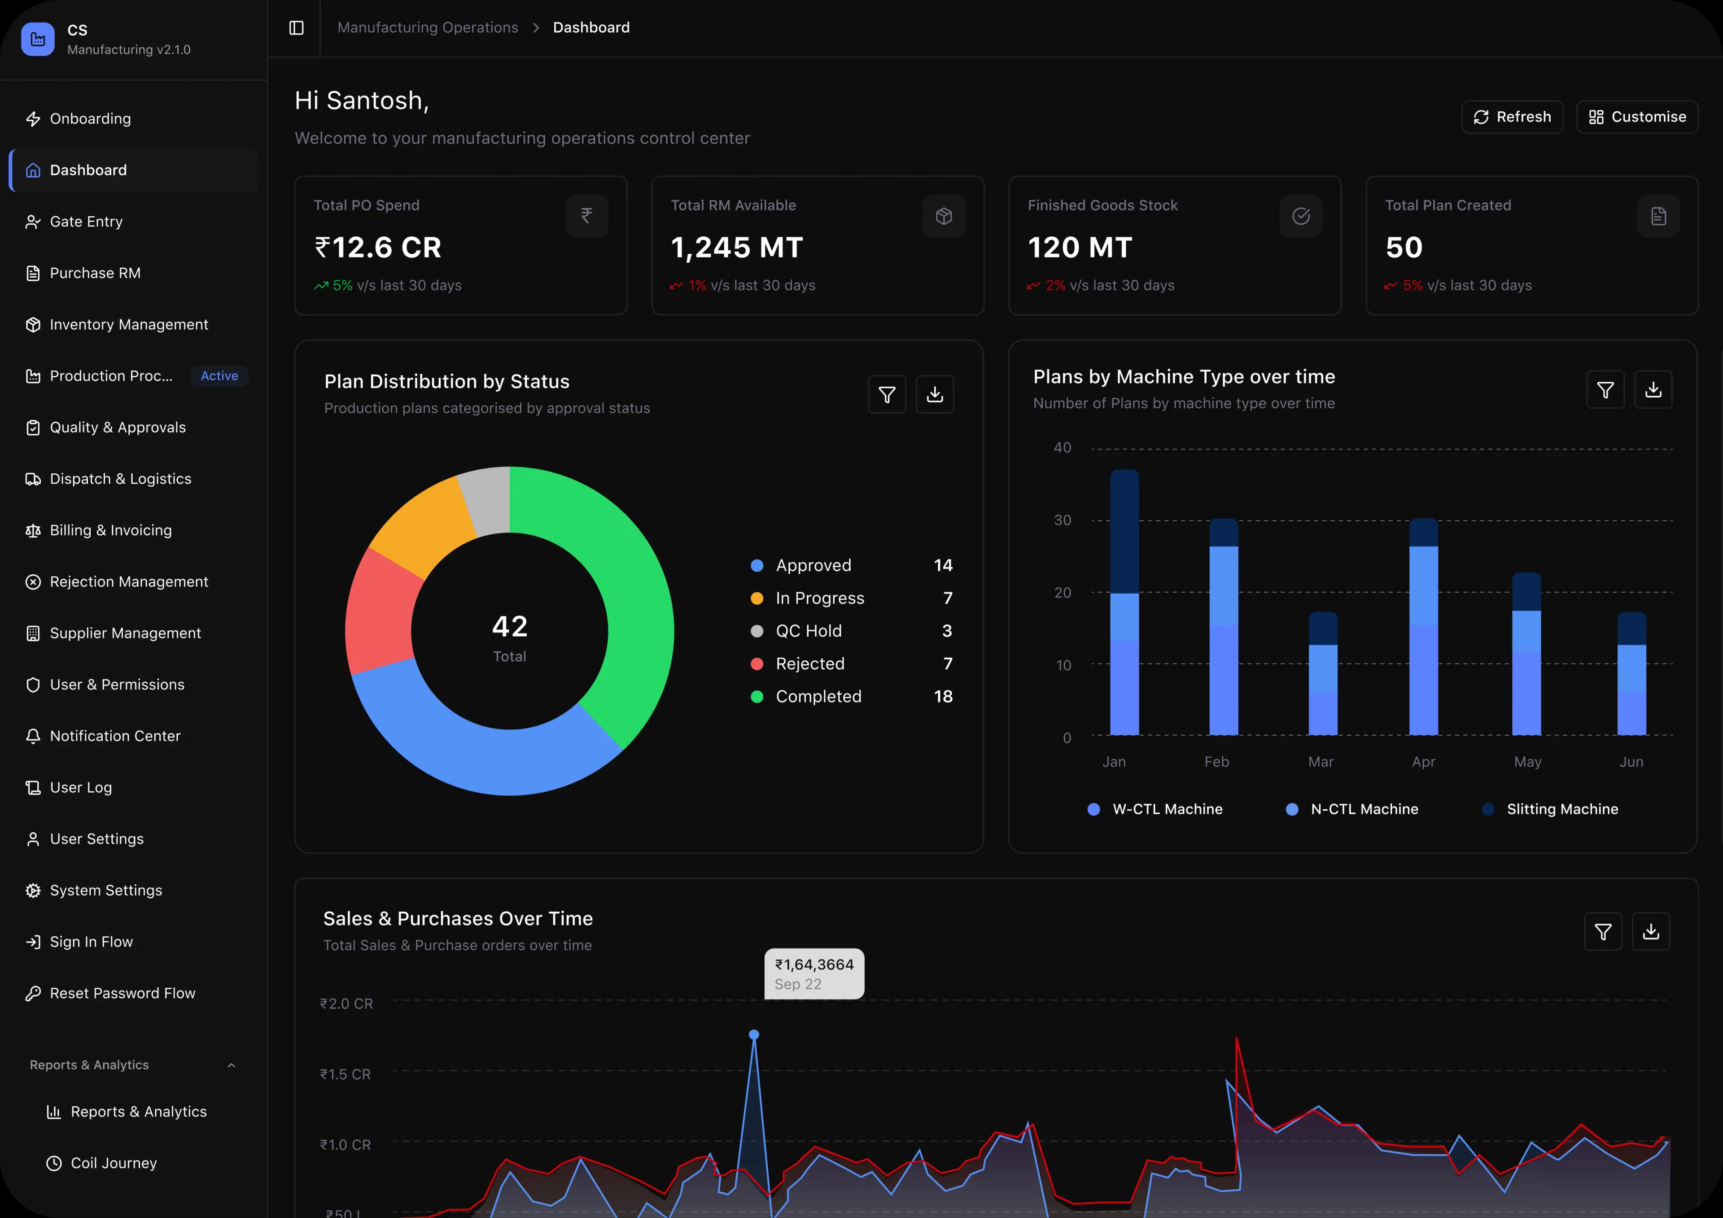Click the Notification Center bell icon
Image resolution: width=1723 pixels, height=1218 pixels.
pos(33,736)
